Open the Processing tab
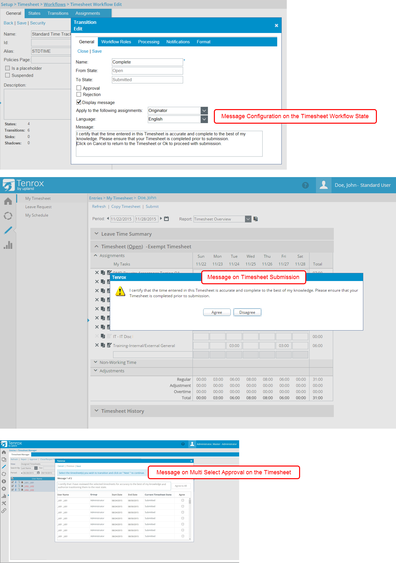The image size is (396, 563). [x=149, y=42]
